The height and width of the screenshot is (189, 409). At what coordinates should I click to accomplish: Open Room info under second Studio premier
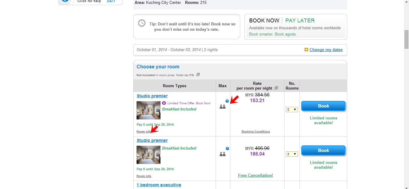point(144,176)
